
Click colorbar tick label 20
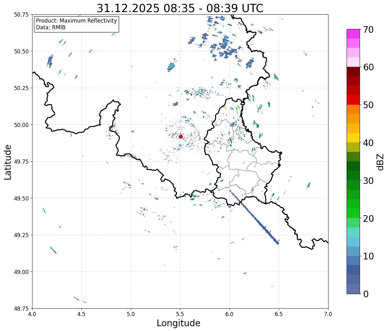[368, 218]
